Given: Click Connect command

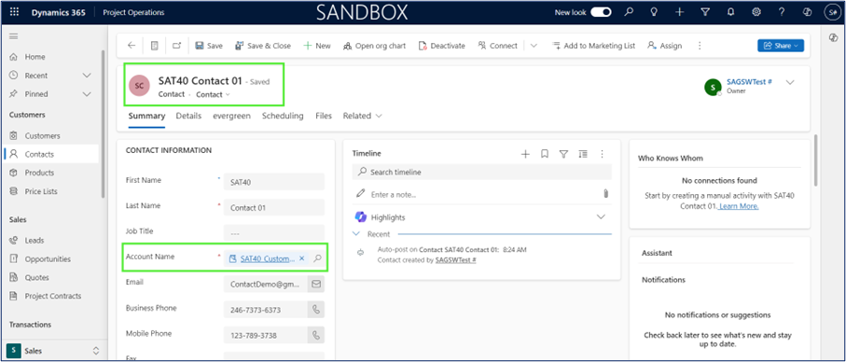Looking at the screenshot, I should 497,46.
